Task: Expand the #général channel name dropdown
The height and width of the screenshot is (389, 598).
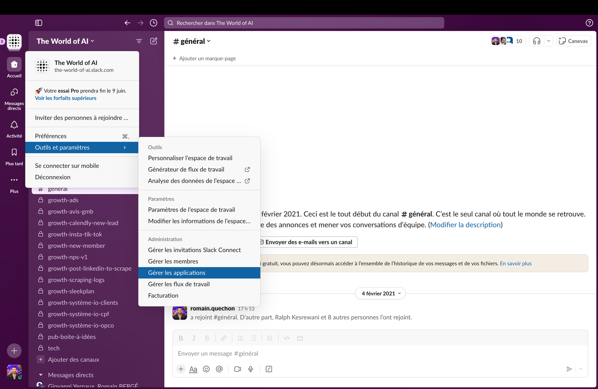Action: click(192, 41)
